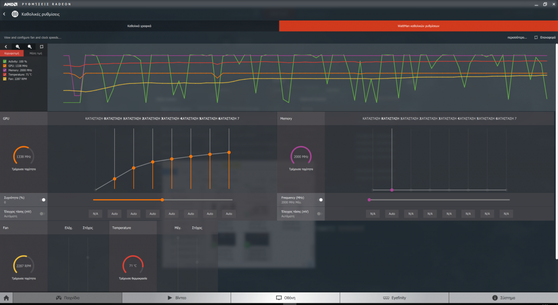Open the Βίντεο section
Viewport: 558px width, 305px height.
[176, 298]
